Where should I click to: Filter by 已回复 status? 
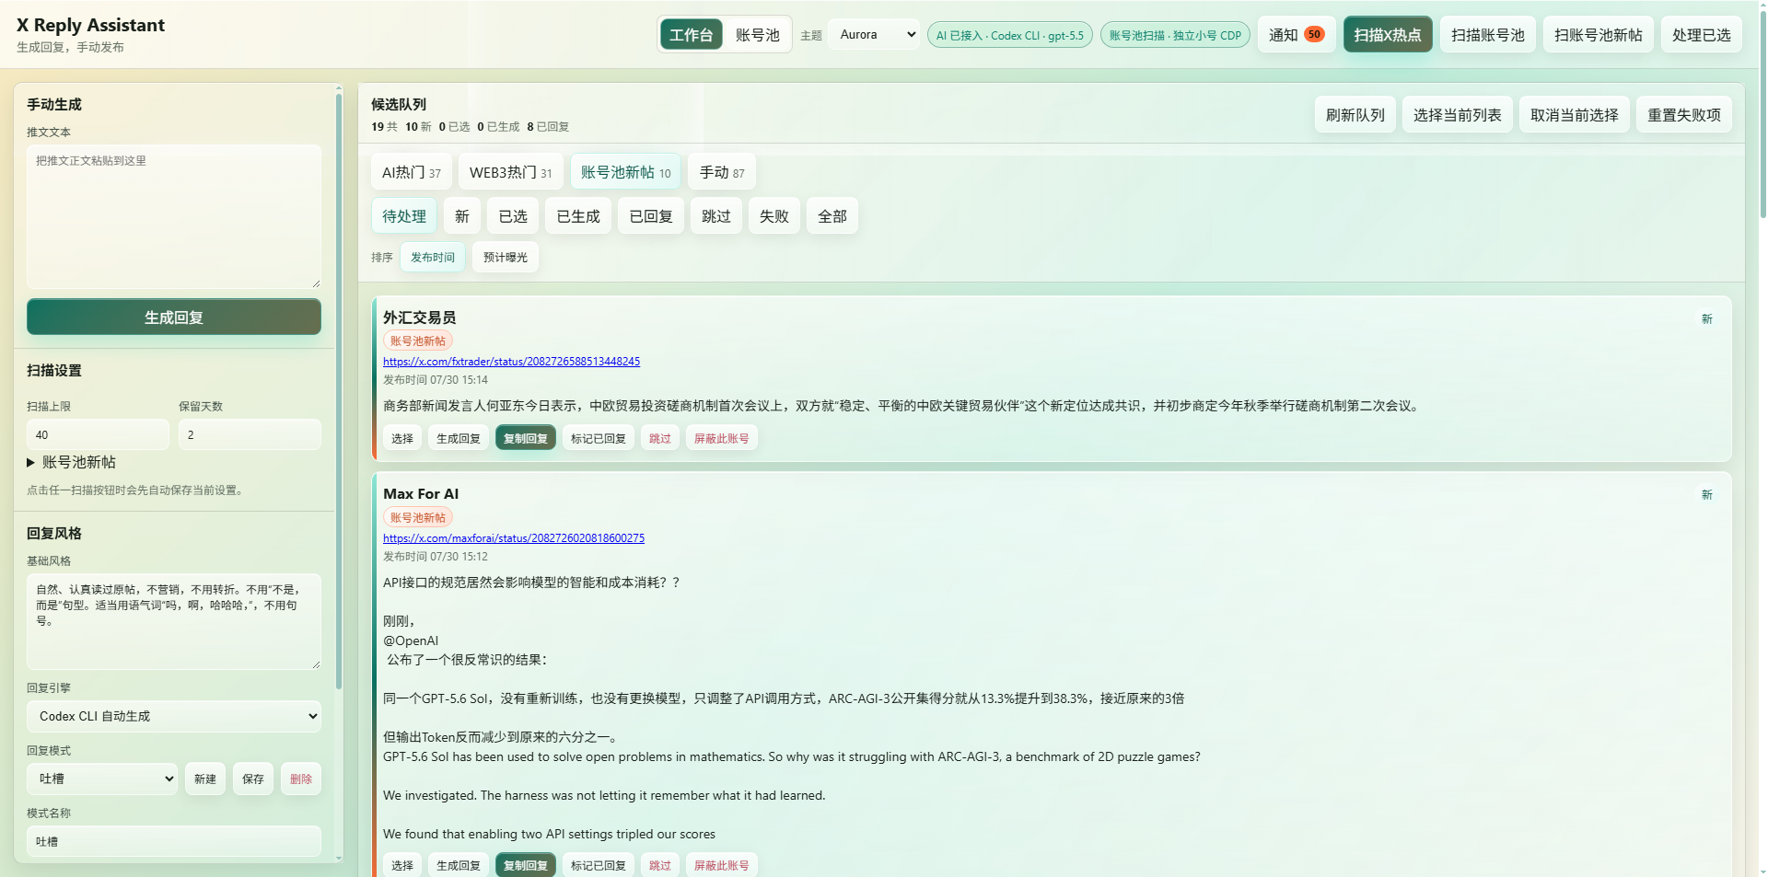(x=651, y=216)
